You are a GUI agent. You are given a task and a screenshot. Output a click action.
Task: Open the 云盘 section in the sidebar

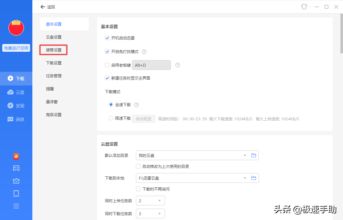pyautogui.click(x=16, y=92)
